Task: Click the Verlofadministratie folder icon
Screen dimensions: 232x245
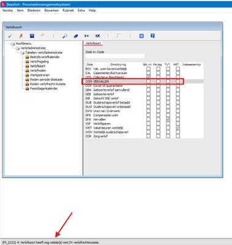Action: (x=18, y=48)
